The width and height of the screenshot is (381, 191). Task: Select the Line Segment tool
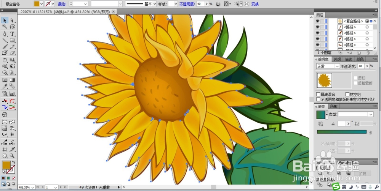(5, 40)
